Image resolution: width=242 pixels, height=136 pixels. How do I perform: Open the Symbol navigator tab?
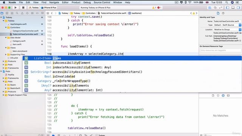(x=12, y=13)
